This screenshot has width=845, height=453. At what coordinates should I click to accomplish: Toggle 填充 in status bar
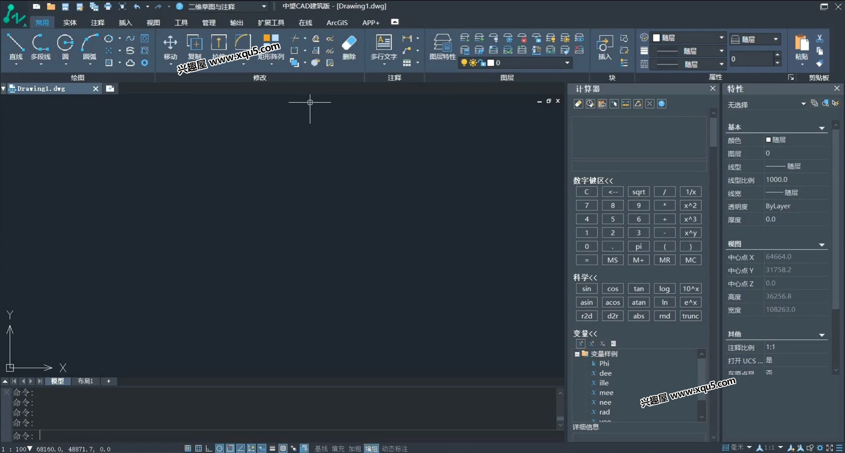coord(338,448)
